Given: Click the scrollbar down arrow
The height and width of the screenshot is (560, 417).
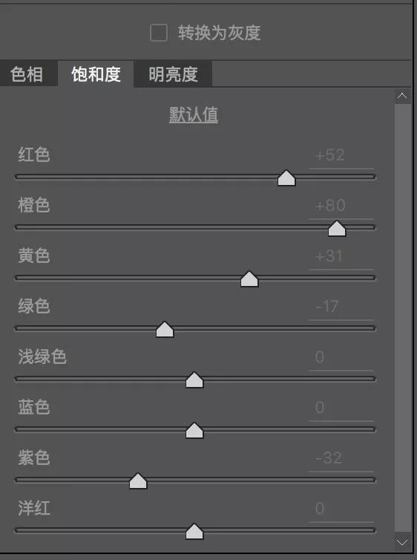Looking at the screenshot, I should tap(402, 542).
